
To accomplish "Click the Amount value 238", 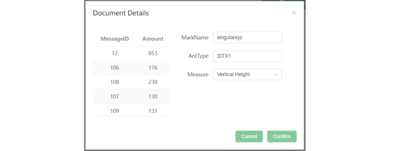I will (153, 82).
